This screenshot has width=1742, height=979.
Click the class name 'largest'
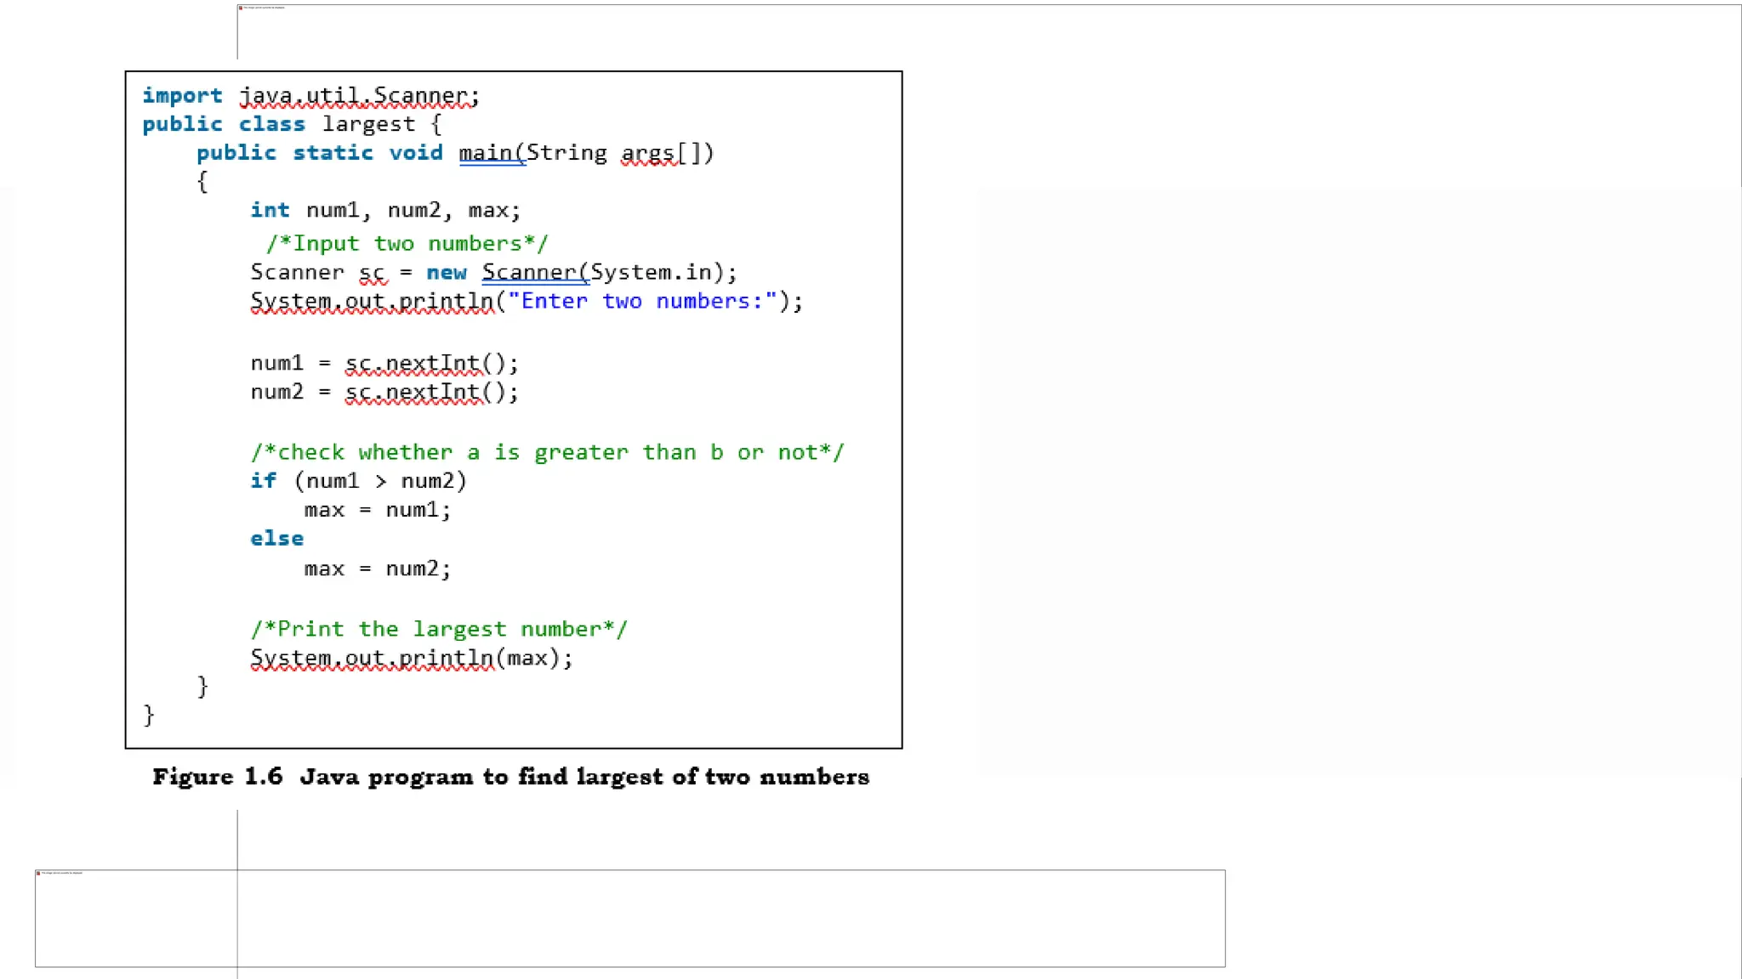click(368, 125)
